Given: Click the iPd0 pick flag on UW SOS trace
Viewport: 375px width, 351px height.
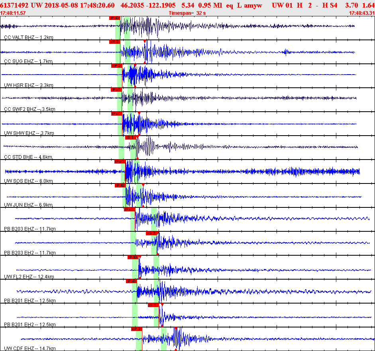Looking at the screenshot, I should [x=120, y=162].
